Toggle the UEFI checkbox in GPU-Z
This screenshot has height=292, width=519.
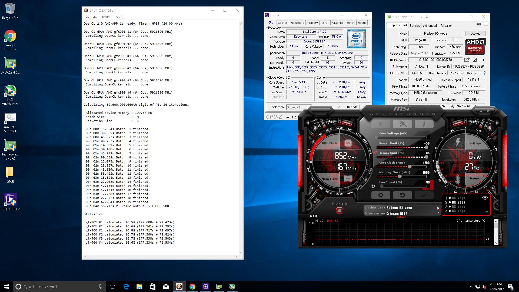pyautogui.click(x=475, y=60)
